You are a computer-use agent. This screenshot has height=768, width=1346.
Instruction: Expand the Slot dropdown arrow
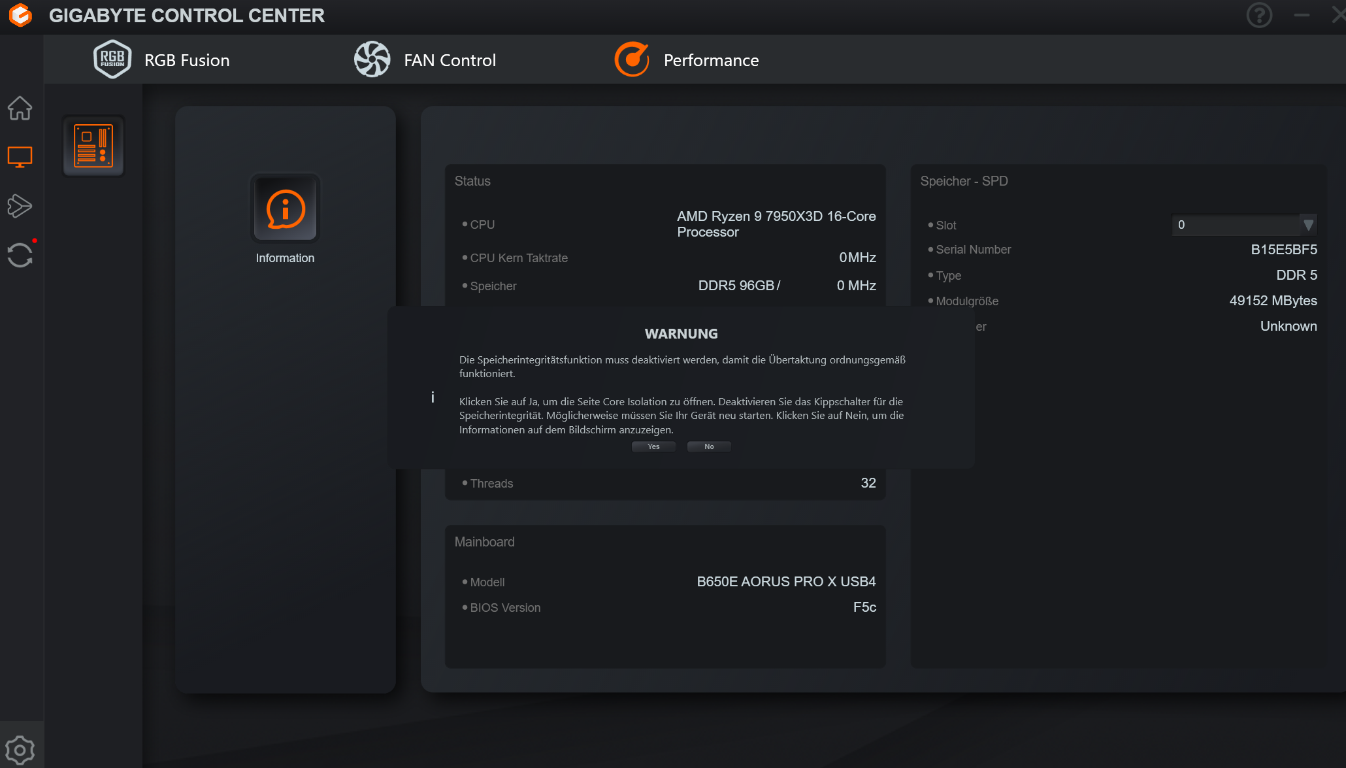coord(1308,225)
